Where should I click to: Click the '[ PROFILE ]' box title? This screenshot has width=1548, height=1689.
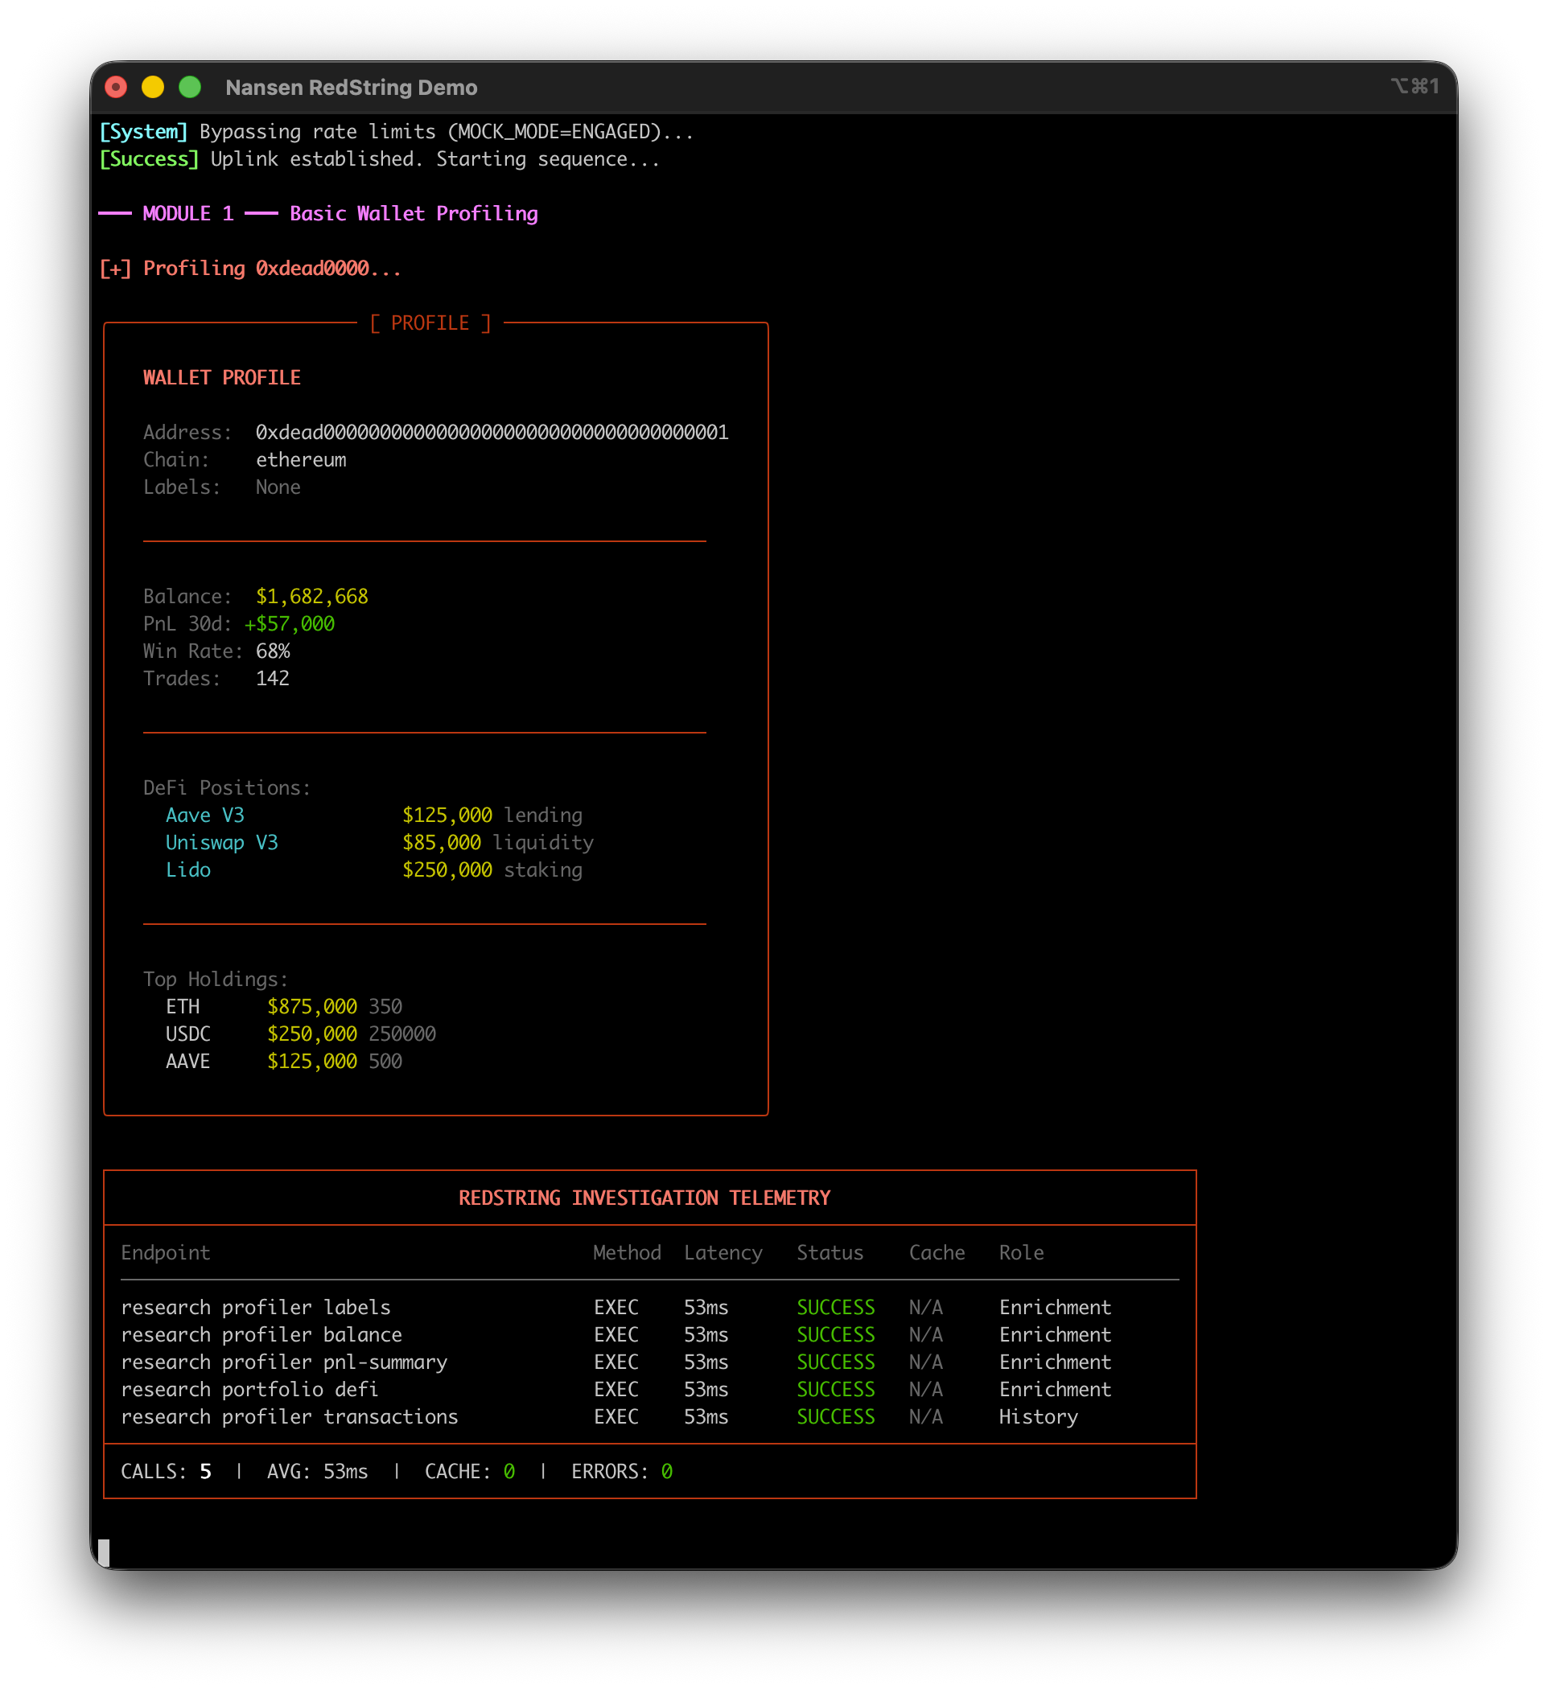pos(430,323)
